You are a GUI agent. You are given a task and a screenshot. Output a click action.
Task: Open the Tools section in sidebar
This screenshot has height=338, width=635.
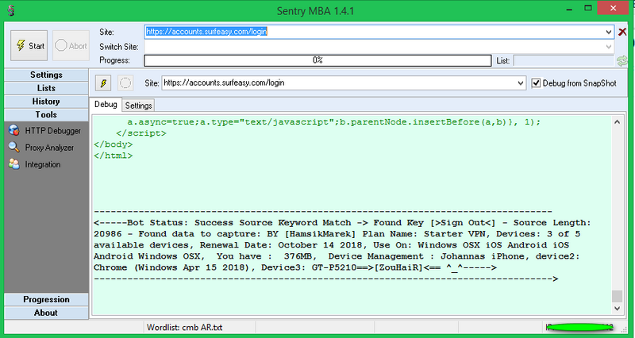[46, 115]
